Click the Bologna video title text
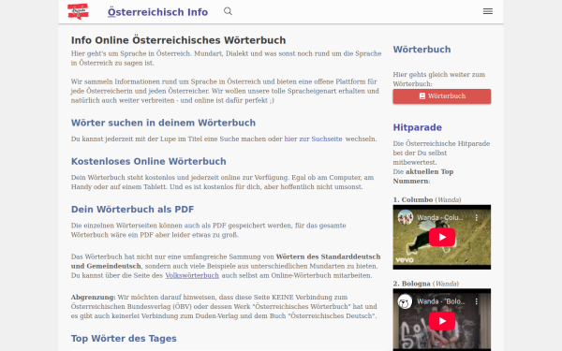562x351 pixels. click(x=441, y=301)
